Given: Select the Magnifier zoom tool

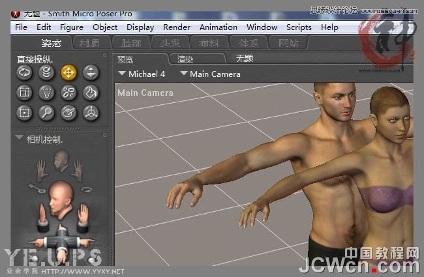Looking at the screenshot, I should click(46, 113).
